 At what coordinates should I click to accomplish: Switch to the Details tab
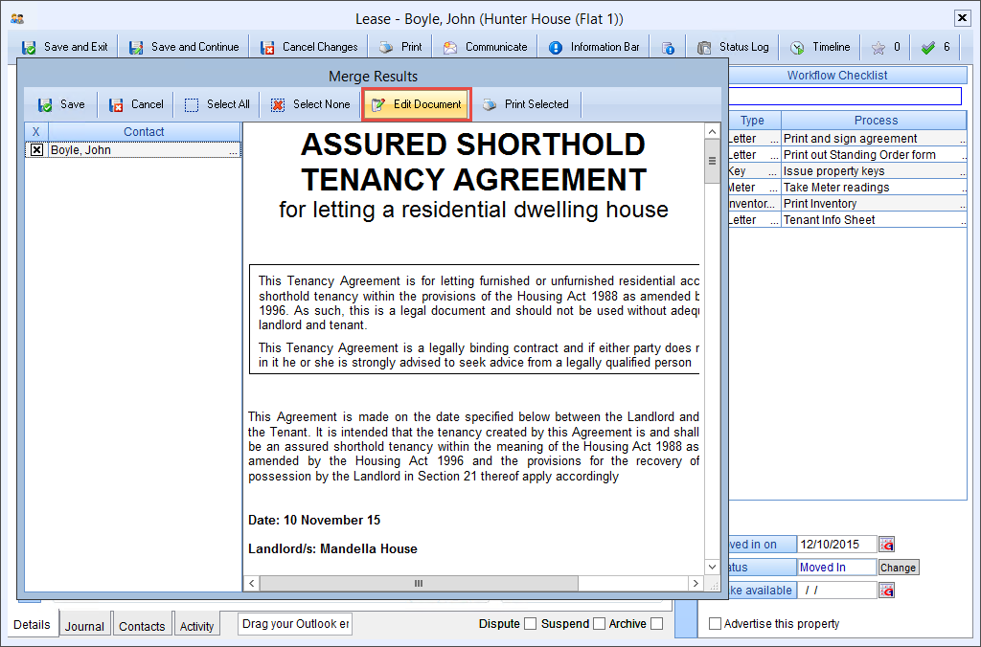[32, 624]
